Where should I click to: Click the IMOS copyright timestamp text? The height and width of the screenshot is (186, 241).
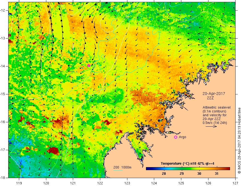tap(239, 141)
